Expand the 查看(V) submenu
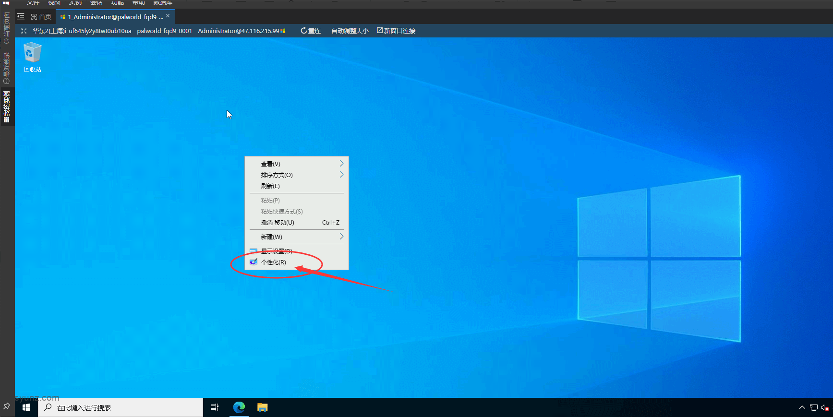The width and height of the screenshot is (833, 417). [x=297, y=164]
